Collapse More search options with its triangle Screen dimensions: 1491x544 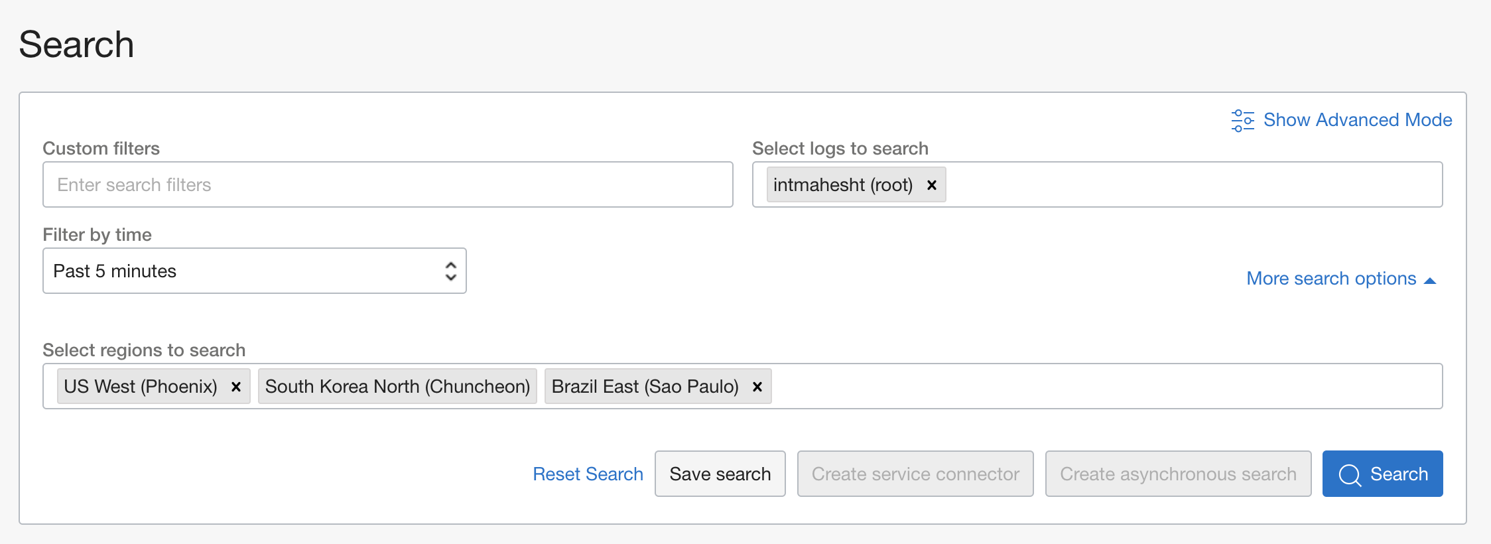[x=1430, y=279]
